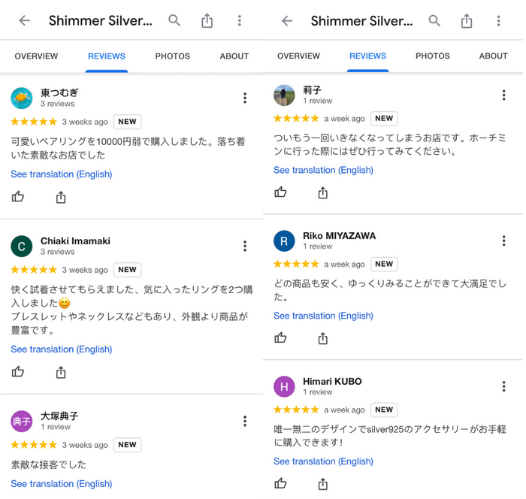Open options menu for Chiaki Imamaki's review
This screenshot has width=526, height=499.
pos(245,246)
